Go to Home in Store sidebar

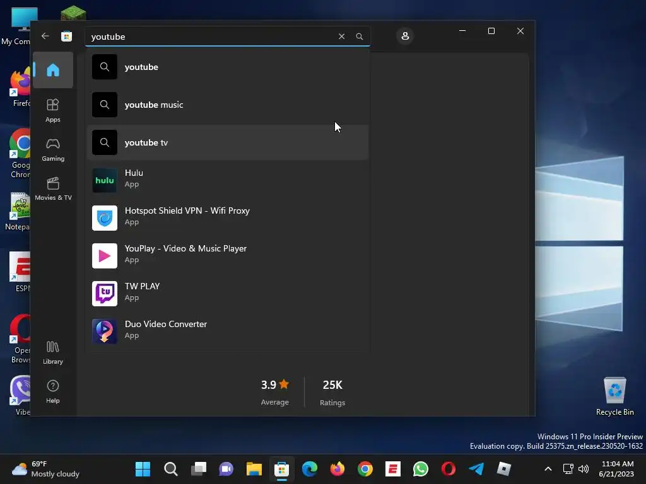[53, 70]
